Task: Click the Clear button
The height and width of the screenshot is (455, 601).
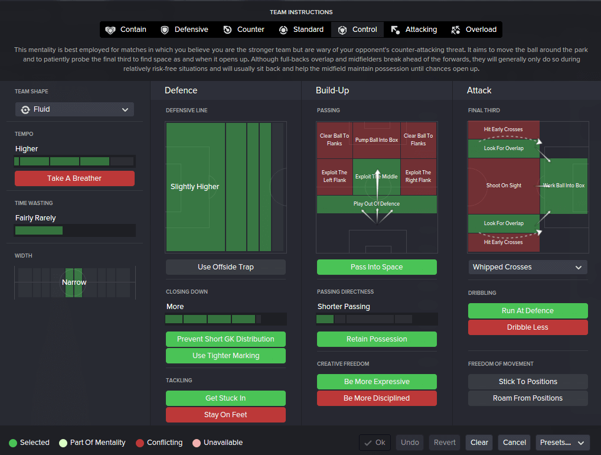Action: tap(479, 443)
